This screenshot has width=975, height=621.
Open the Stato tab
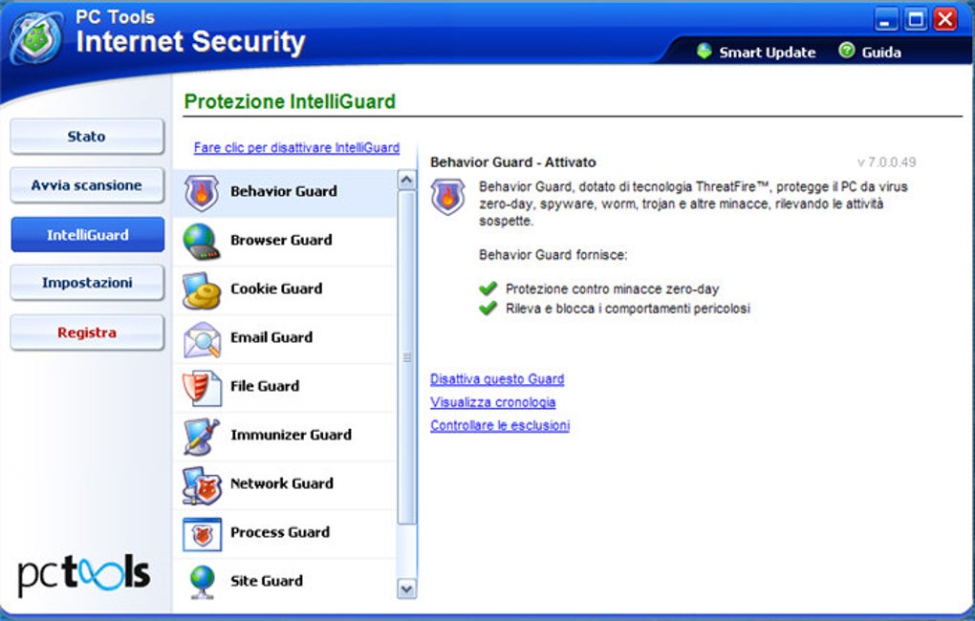coord(87,137)
